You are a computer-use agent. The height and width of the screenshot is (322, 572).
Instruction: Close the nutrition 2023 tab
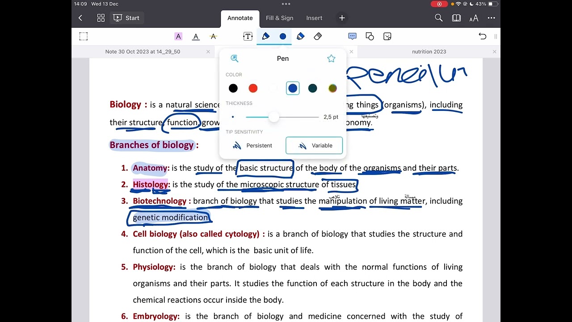494,51
